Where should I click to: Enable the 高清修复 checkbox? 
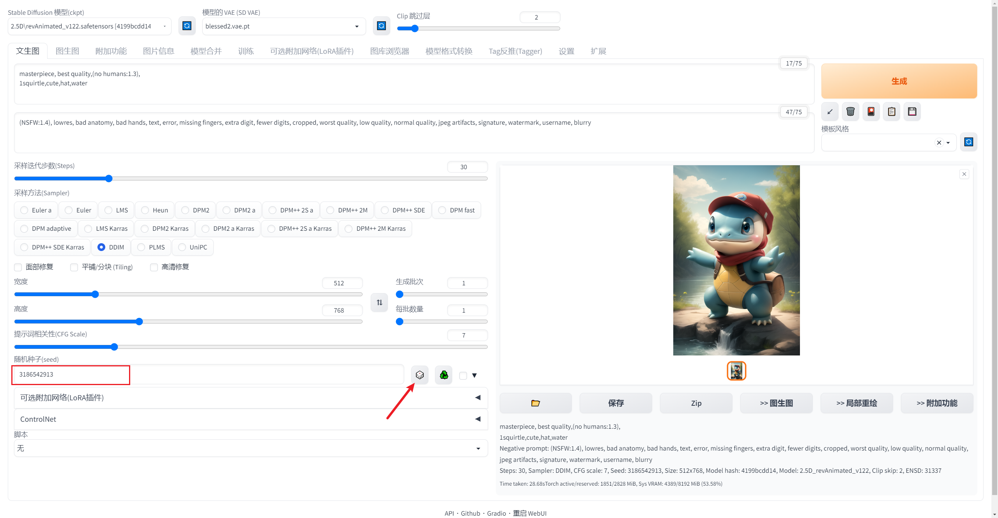coord(154,267)
